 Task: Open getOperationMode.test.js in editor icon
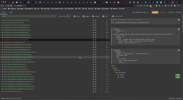point(96,60)
